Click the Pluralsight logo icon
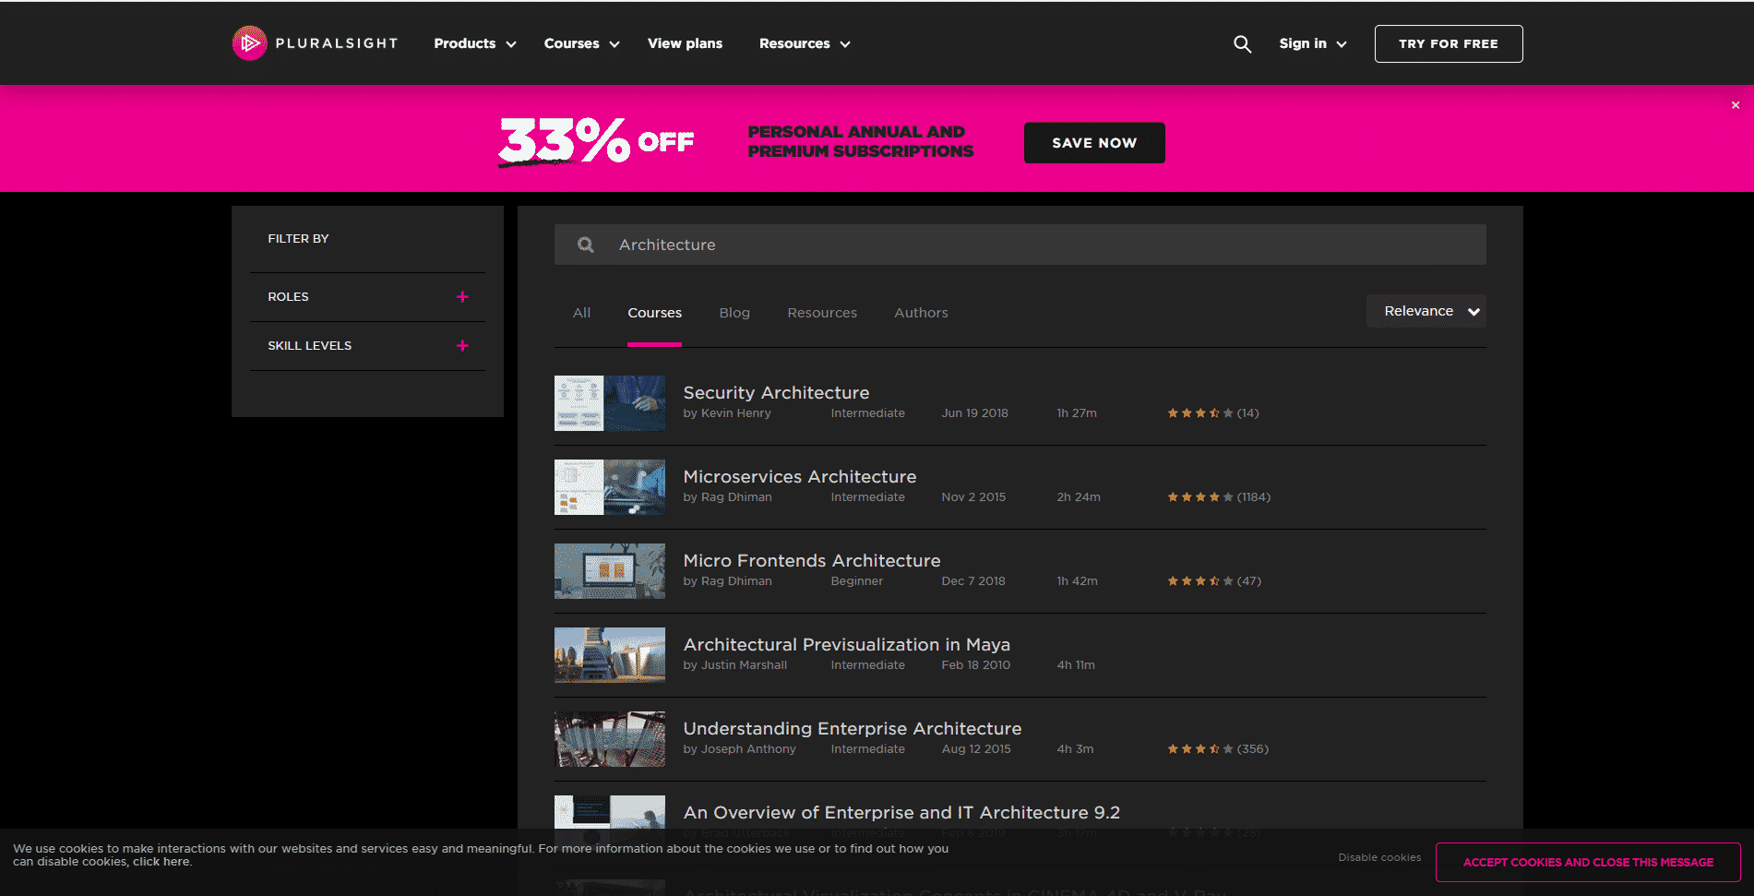The width and height of the screenshot is (1754, 896). (249, 43)
